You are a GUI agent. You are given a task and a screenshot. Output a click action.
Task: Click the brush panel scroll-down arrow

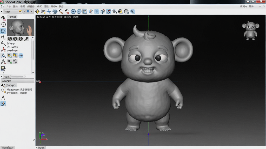coord(33,73)
